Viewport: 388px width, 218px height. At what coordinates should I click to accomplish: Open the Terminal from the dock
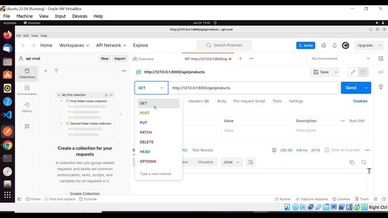[7, 158]
